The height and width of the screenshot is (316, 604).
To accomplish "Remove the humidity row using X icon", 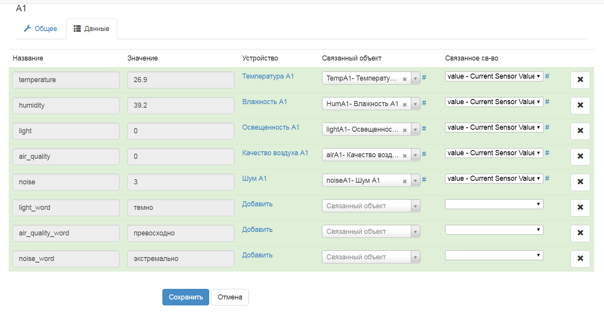I will pyautogui.click(x=580, y=105).
